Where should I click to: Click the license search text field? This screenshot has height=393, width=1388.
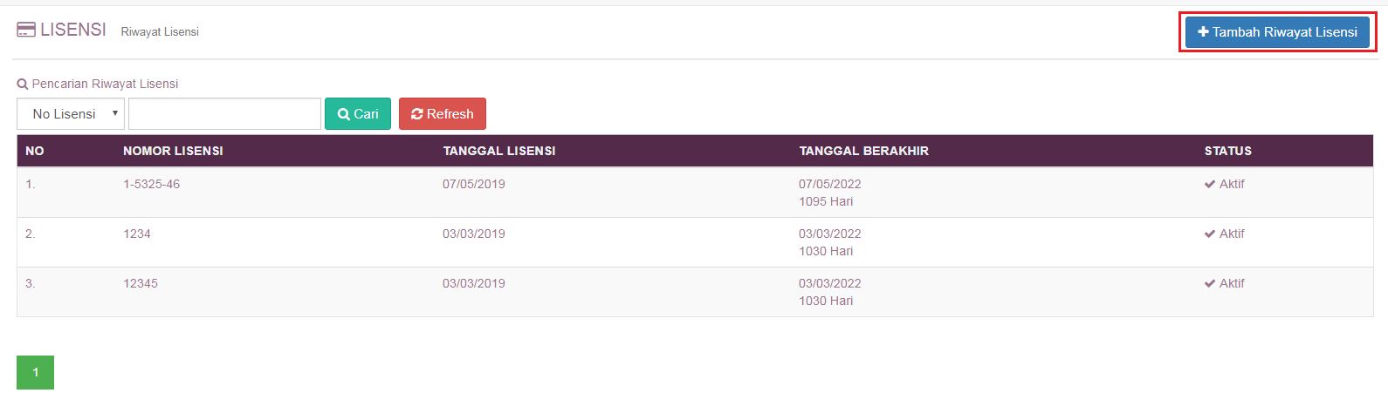click(224, 114)
